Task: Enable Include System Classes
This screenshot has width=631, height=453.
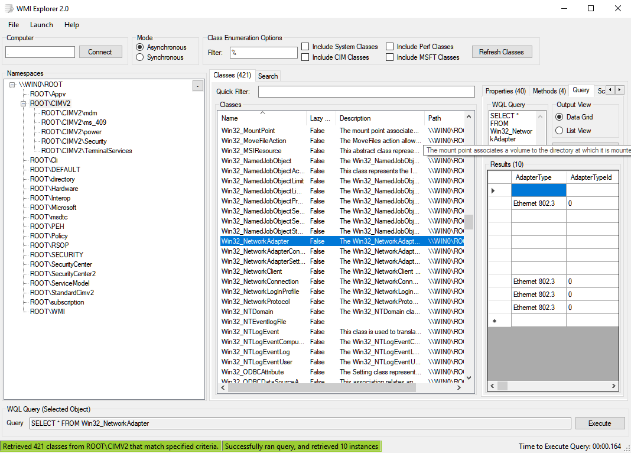Action: [340, 47]
